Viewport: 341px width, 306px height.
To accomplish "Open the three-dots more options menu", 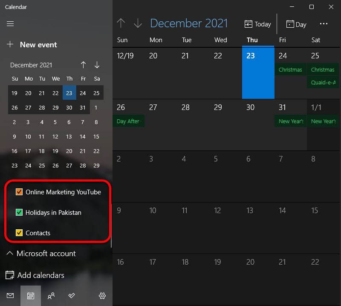I will coord(324,24).
